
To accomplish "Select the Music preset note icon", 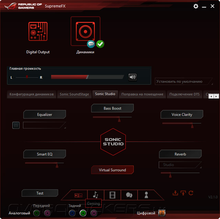I will coord(96,195).
